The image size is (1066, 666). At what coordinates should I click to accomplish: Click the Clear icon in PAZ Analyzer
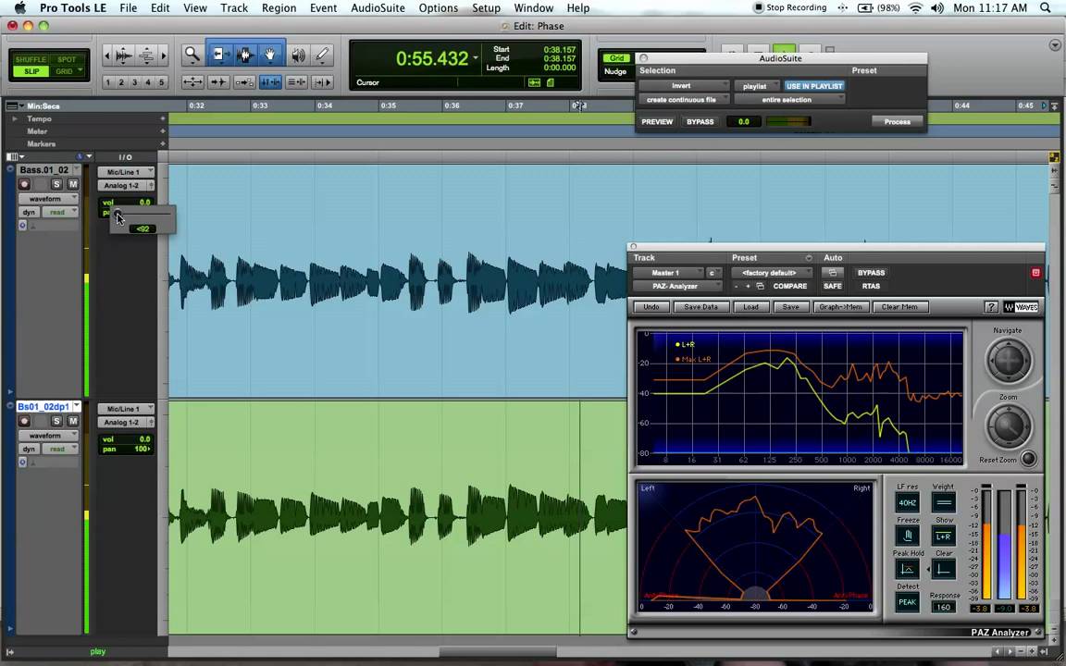click(x=944, y=569)
